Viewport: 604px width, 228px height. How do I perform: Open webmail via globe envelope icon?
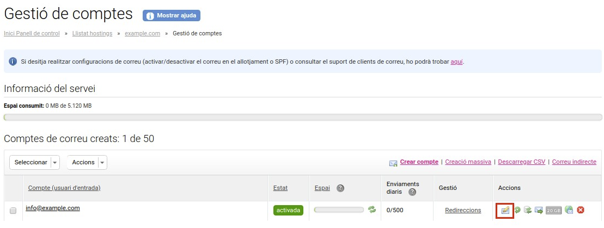point(569,210)
